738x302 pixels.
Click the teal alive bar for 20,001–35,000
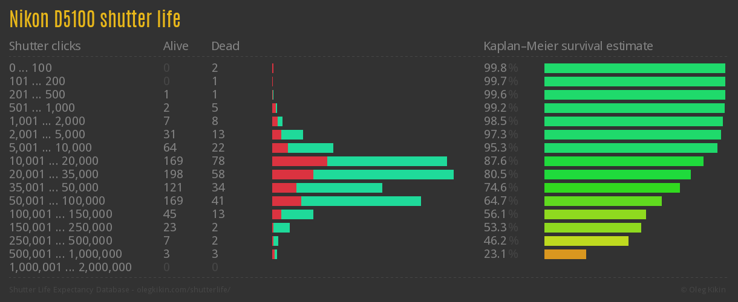(x=384, y=175)
